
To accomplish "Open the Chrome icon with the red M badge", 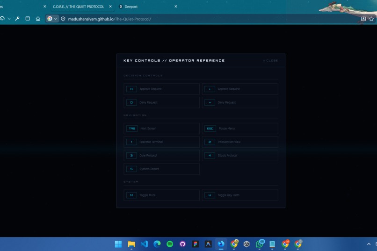I will point(285,244).
